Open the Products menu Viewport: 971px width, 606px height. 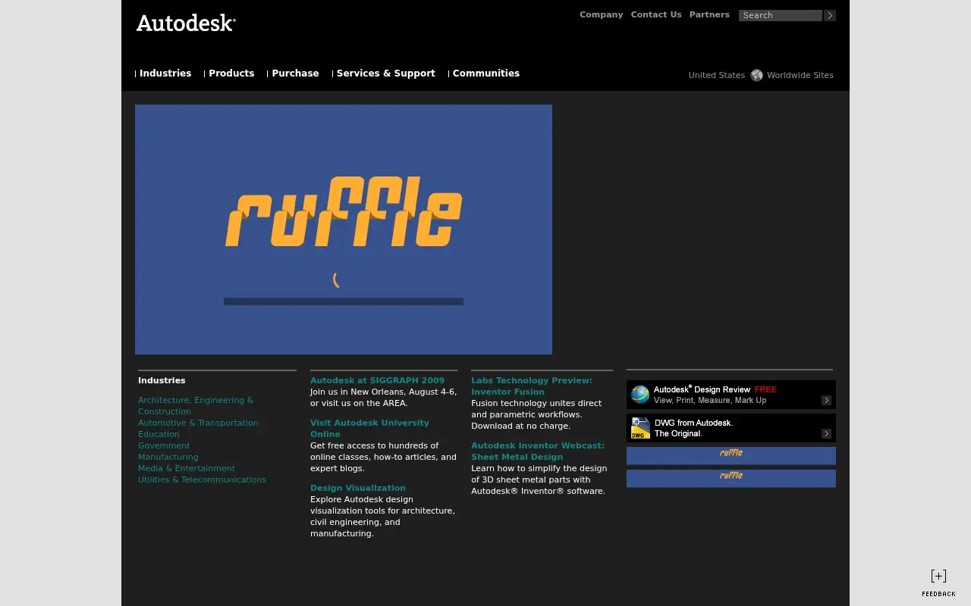tap(231, 73)
